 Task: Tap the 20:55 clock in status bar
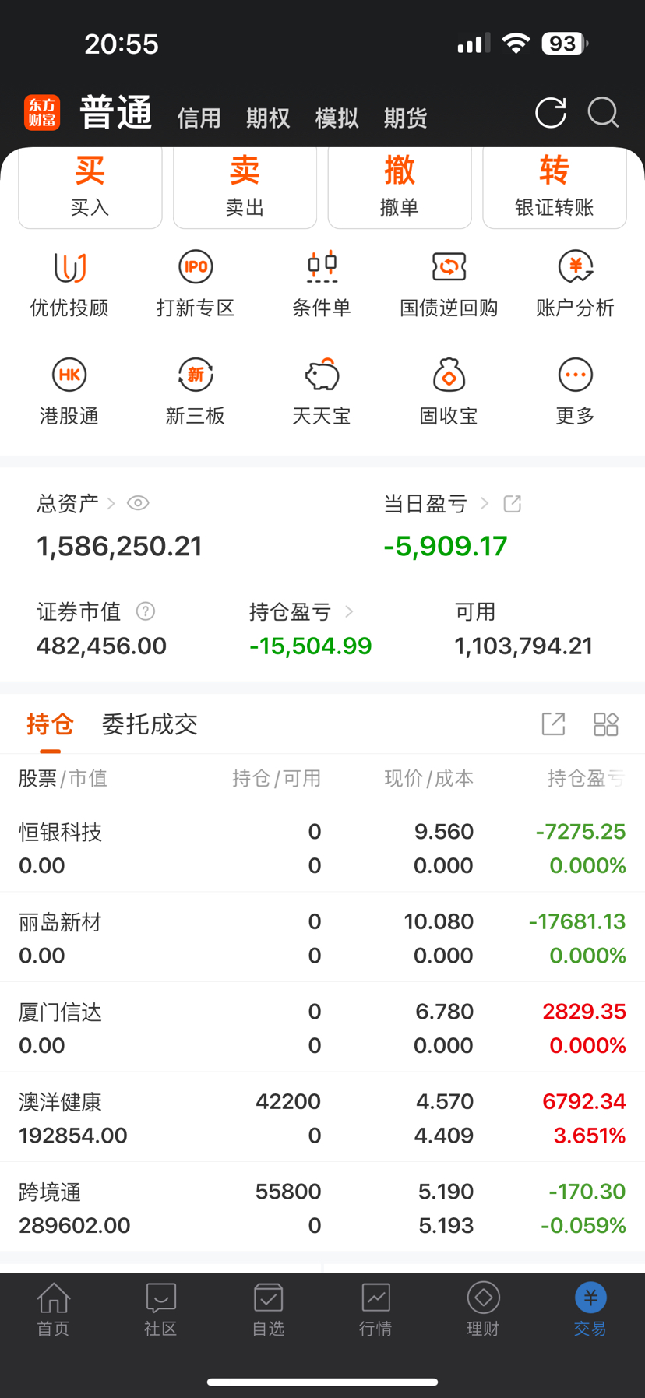122,44
